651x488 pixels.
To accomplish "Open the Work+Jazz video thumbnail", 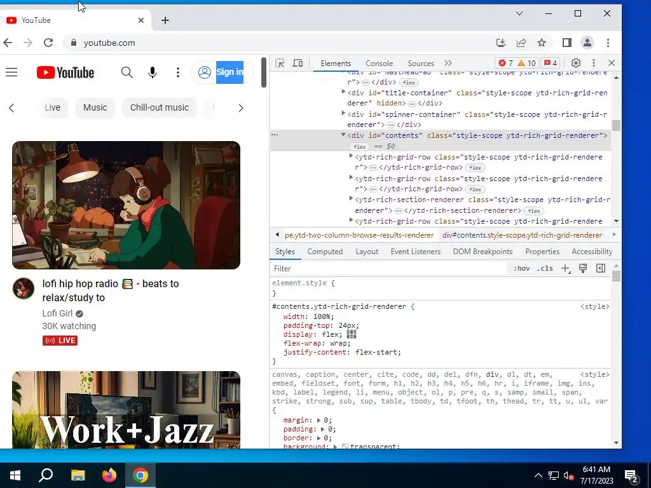I will [x=127, y=410].
